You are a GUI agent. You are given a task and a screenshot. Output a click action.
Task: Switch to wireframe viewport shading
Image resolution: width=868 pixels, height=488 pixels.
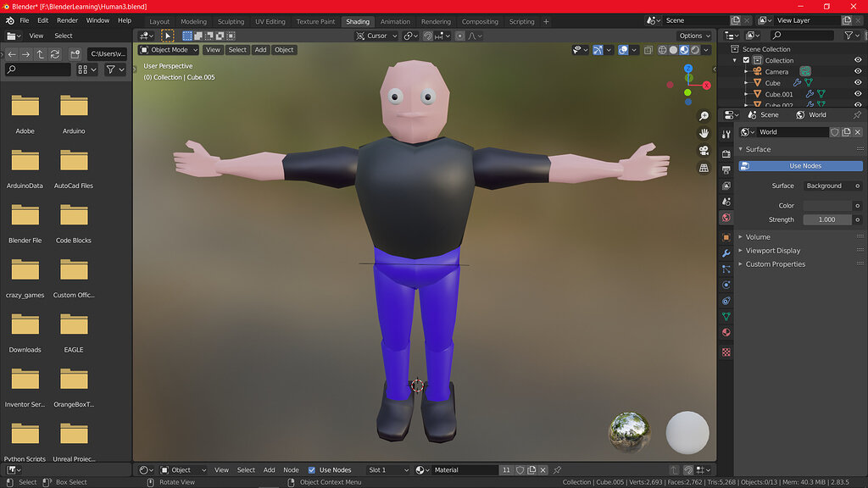tap(662, 50)
